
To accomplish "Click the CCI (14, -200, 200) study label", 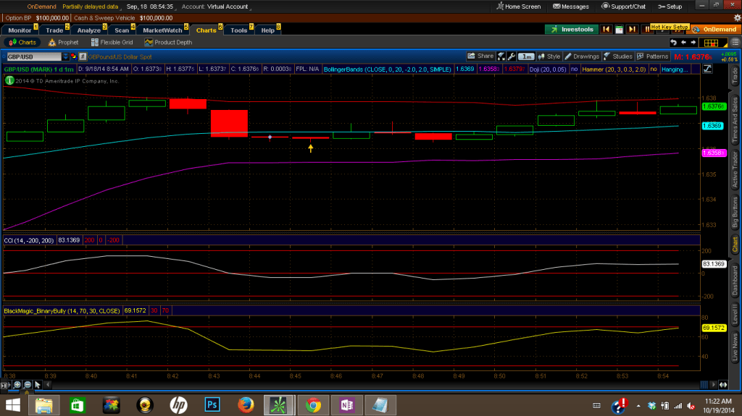I will coord(29,240).
